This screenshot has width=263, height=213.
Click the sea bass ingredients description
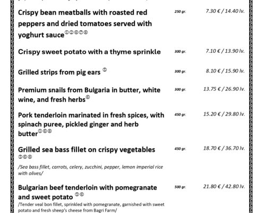pyautogui.click(x=90, y=170)
